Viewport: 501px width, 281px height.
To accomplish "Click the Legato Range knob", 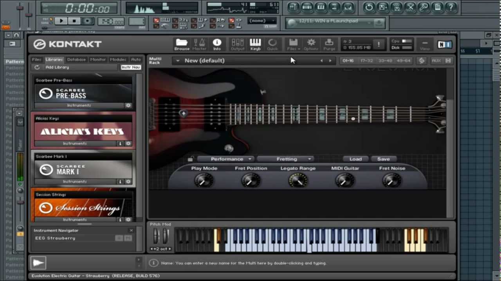I will (x=298, y=180).
